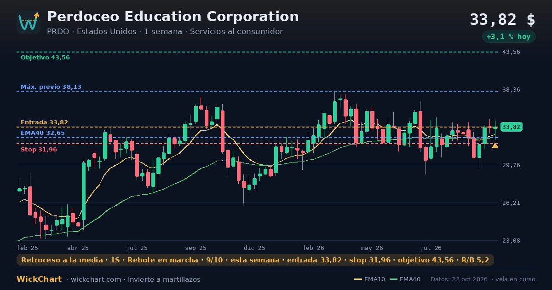The height and width of the screenshot is (290, 552).
Task: Click the 43,56 axis value
Action: [511, 52]
